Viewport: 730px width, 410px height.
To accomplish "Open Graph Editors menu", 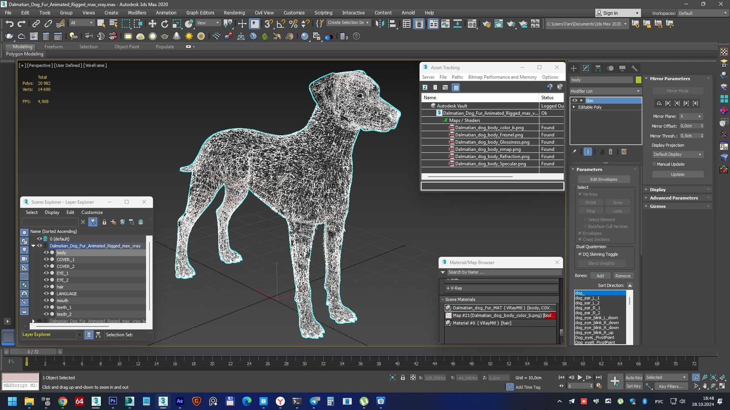I will tap(200, 13).
